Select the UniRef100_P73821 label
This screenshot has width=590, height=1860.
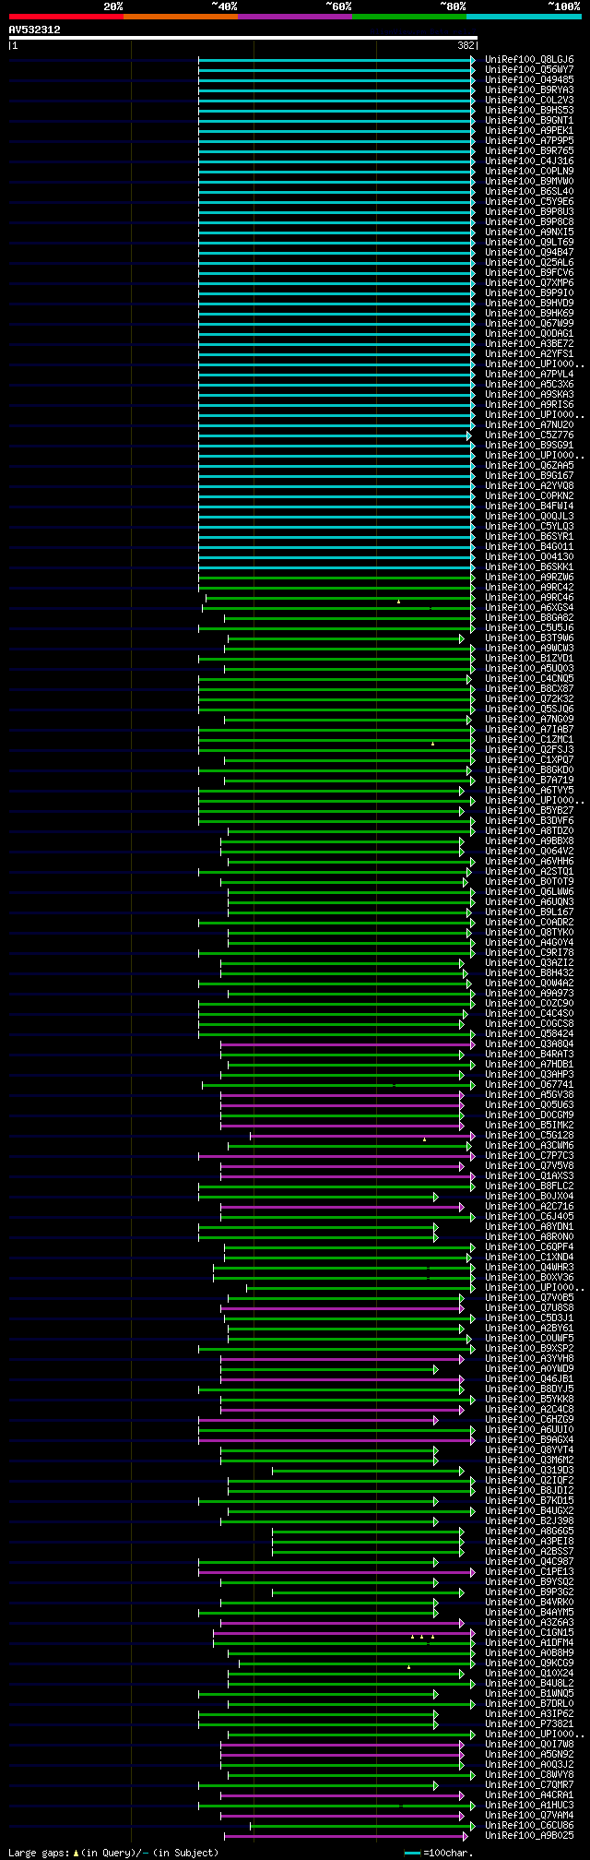coord(529,1723)
